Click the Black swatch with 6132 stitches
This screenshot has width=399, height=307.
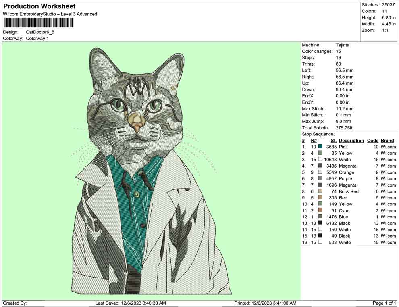[320, 223]
